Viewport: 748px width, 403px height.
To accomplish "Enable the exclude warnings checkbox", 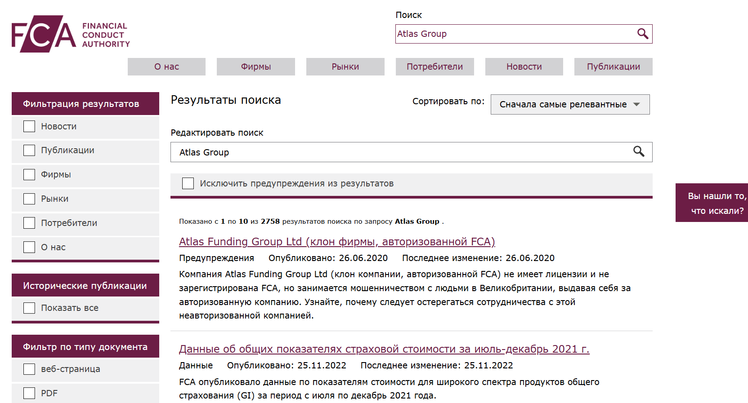I will (188, 183).
